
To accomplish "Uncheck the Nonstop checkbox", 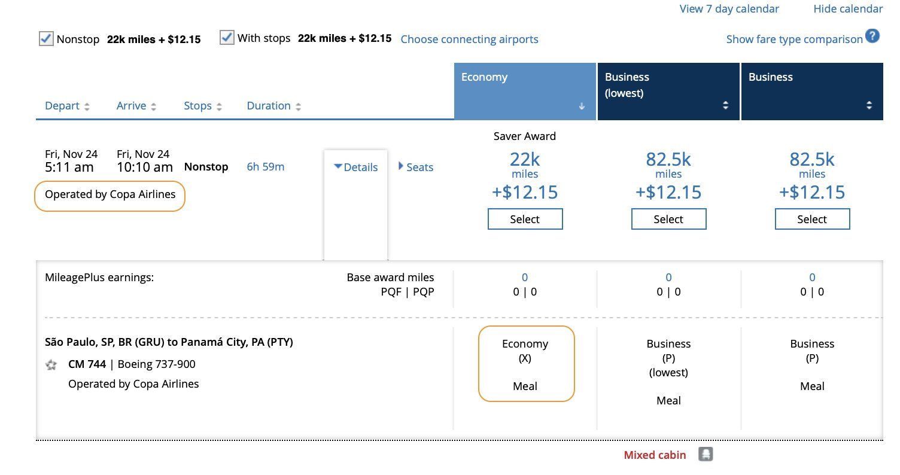I will tap(46, 39).
